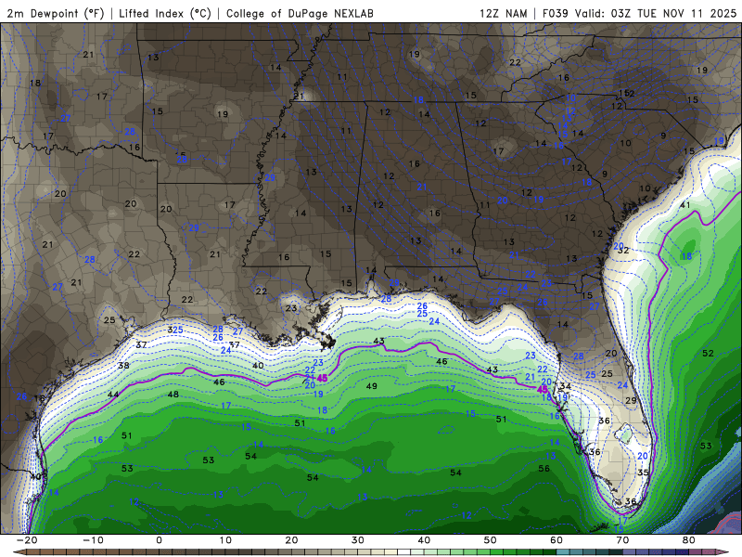Click the '32' dewpoint value on the Georgia coast

[623, 250]
